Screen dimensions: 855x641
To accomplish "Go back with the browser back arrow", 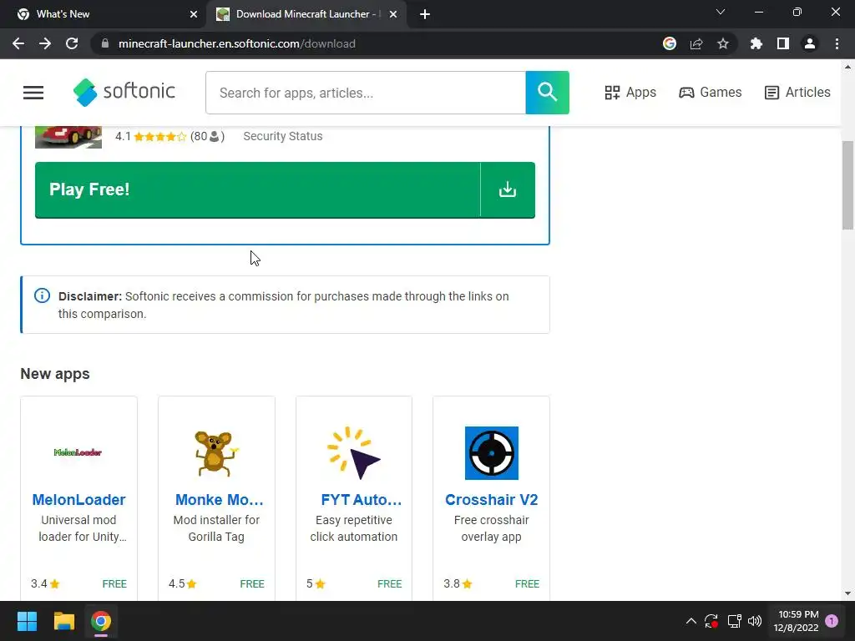I will (x=18, y=43).
